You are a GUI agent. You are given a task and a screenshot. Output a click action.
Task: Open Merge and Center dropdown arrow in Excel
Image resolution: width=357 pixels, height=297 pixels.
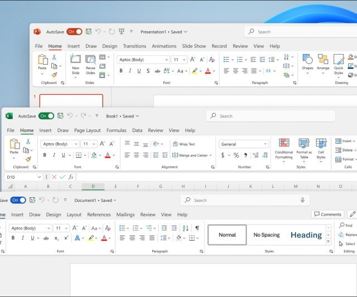click(x=211, y=155)
